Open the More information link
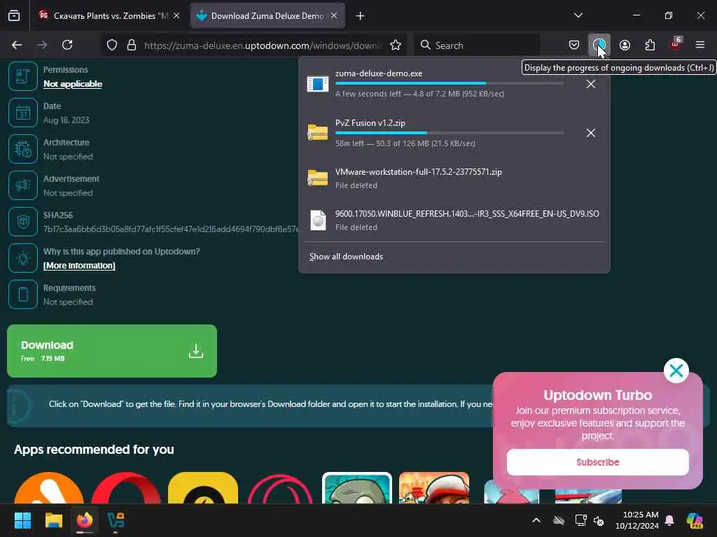This screenshot has width=717, height=537. click(79, 266)
